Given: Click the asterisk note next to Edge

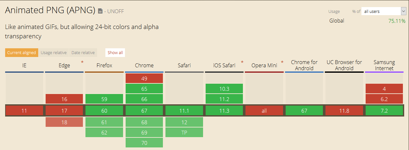Looking at the screenshot, I should [x=82, y=62].
